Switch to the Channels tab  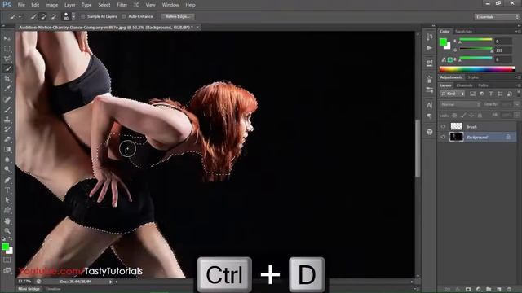click(464, 85)
